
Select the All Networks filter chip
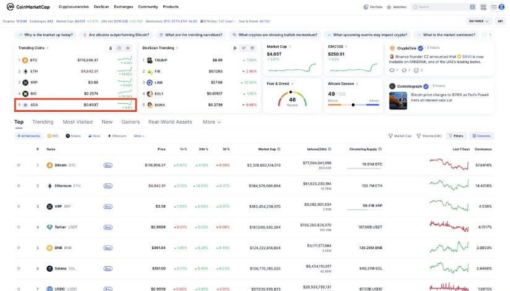point(29,136)
